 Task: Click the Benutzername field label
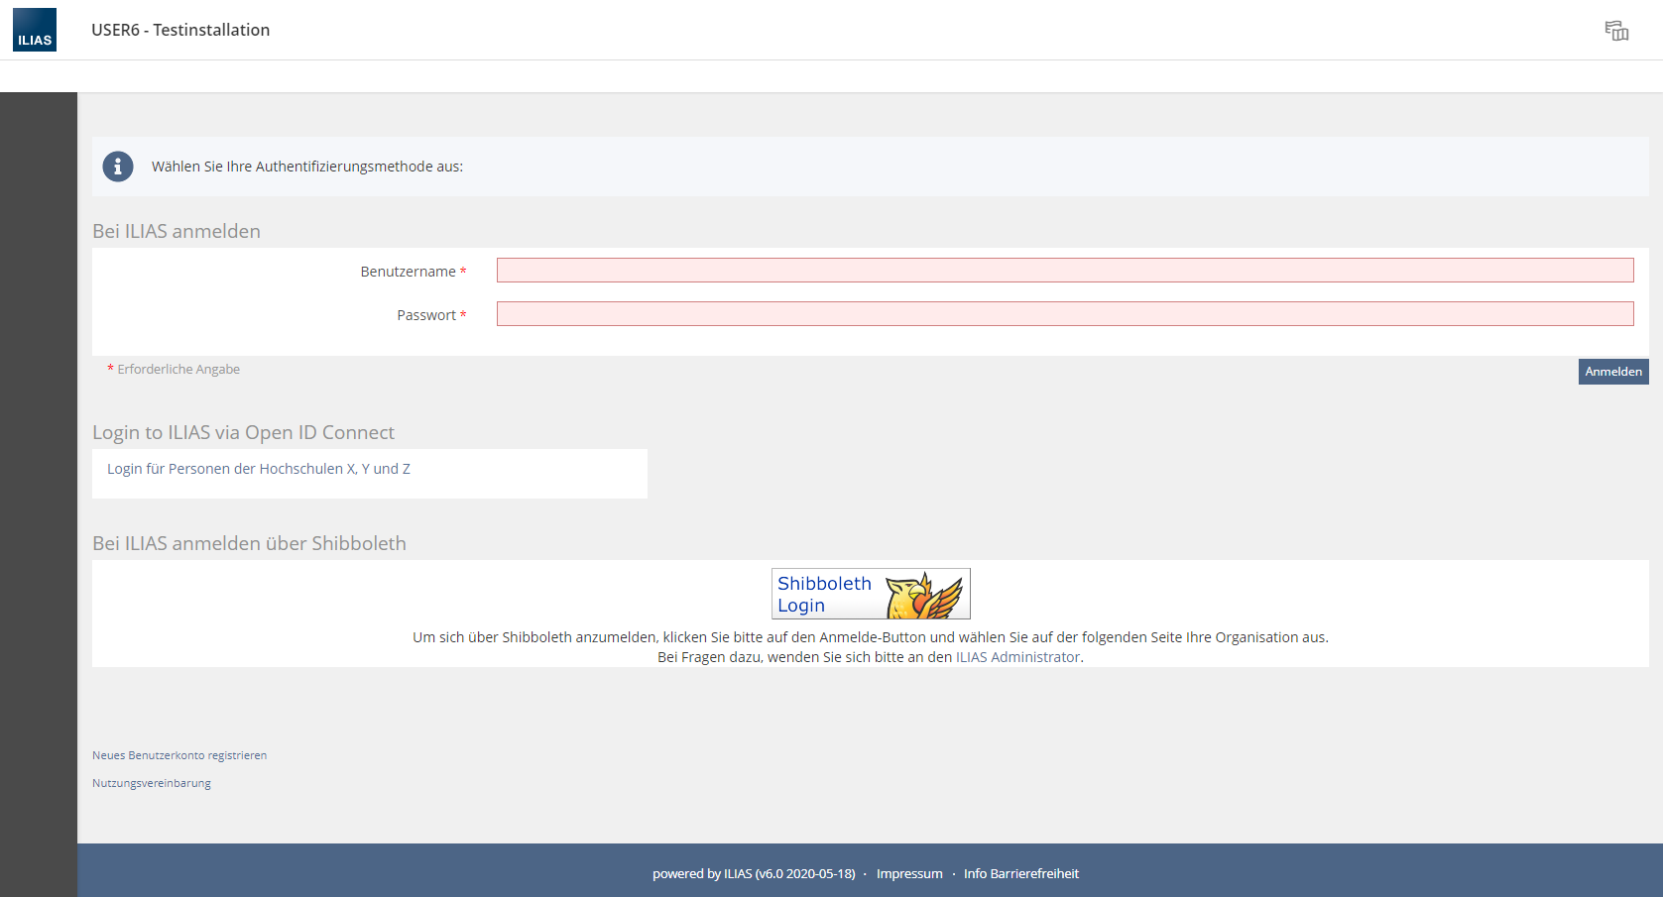(408, 272)
